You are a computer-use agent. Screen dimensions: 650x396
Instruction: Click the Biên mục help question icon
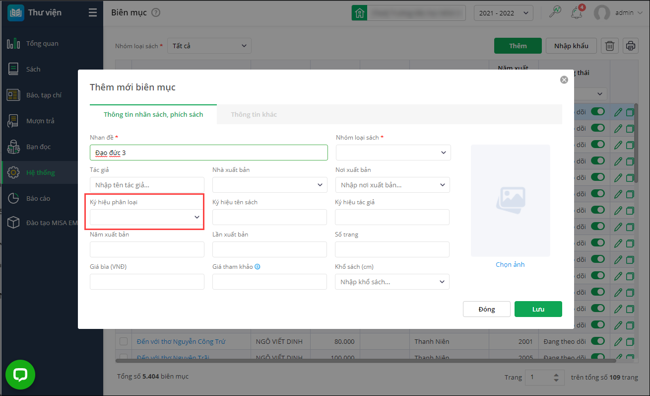156,13
